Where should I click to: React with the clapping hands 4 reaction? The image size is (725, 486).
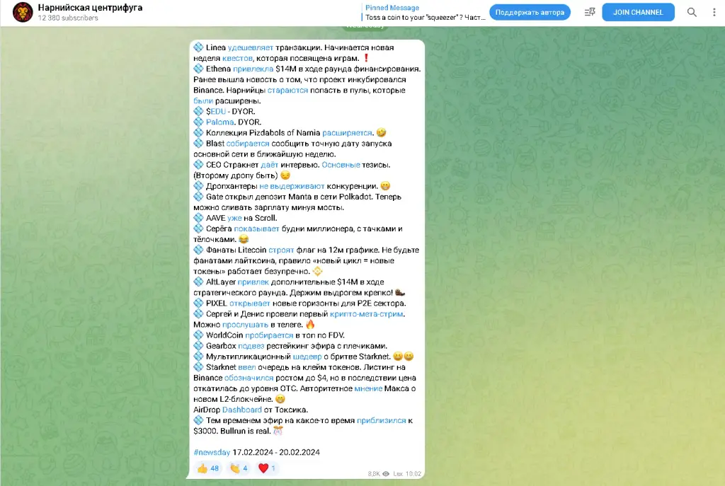239,468
